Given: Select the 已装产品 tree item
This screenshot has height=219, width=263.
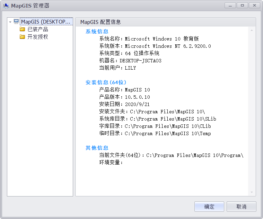Looking at the screenshot, I should pyautogui.click(x=38, y=29).
